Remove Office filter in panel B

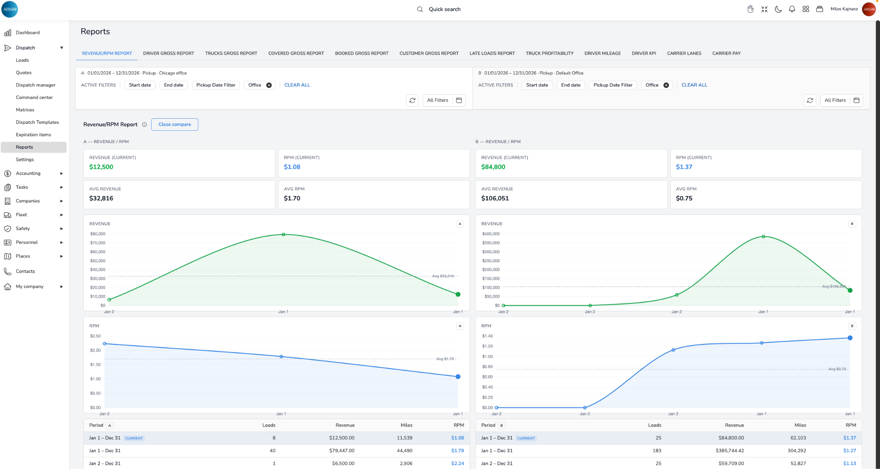click(666, 85)
